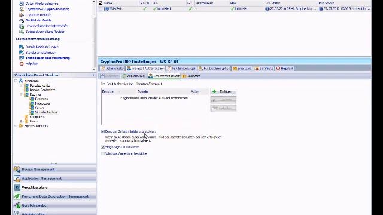This screenshot has width=383, height=215.
Task: Click the Installationseinstellungen icon
Action: click(x=22, y=47)
